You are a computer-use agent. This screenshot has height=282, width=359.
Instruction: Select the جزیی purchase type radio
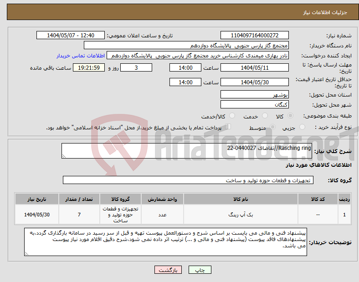302,127
